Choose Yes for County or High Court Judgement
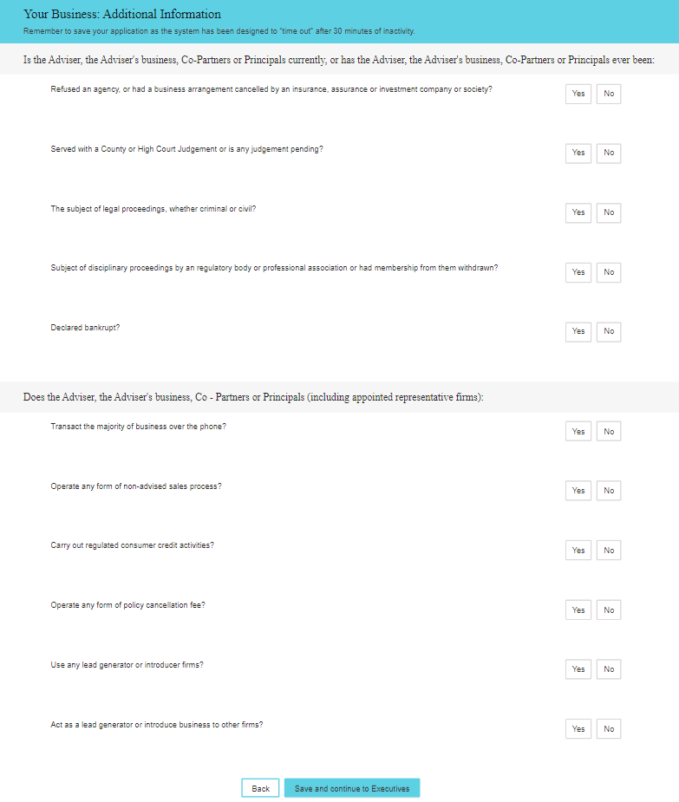Image resolution: width=679 pixels, height=802 pixels. [578, 153]
